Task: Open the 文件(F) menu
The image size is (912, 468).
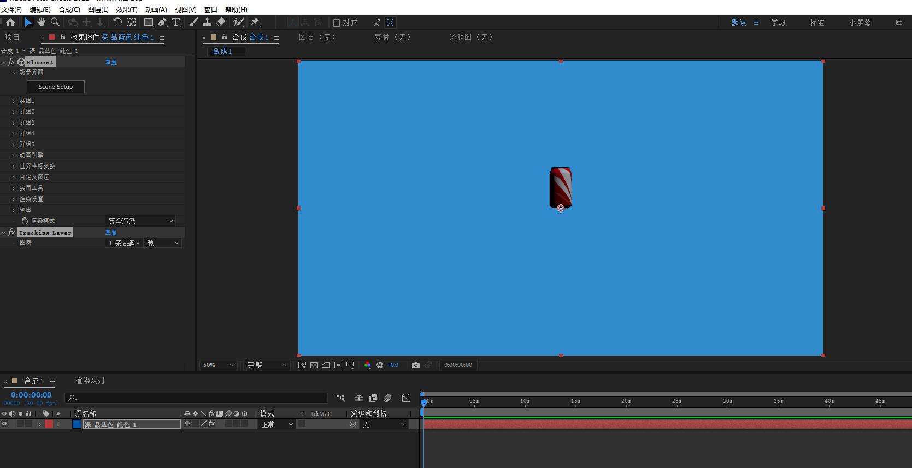Action: click(x=11, y=9)
